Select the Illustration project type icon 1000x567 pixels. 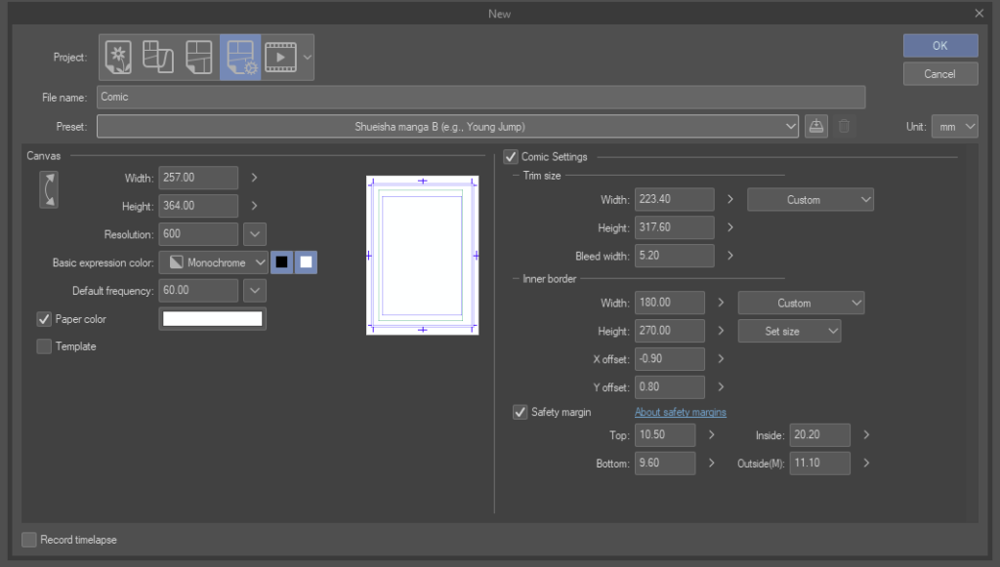pyautogui.click(x=118, y=58)
